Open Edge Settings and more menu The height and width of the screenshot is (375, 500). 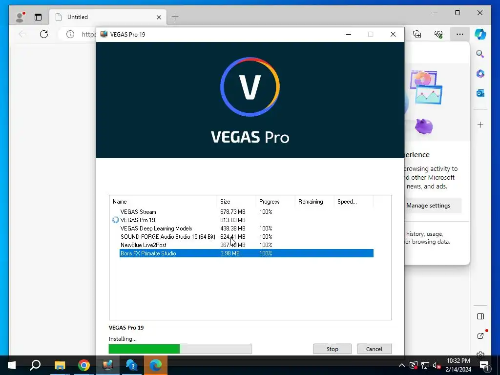coord(459,34)
